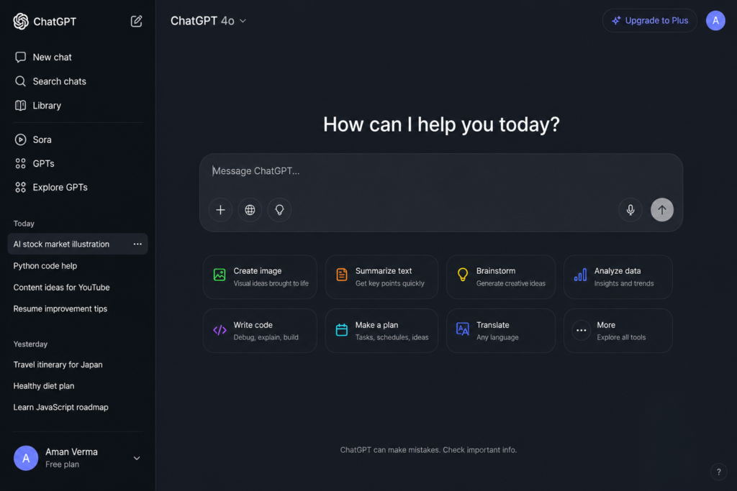Toggle the web search globe button
737x491 pixels.
click(250, 210)
